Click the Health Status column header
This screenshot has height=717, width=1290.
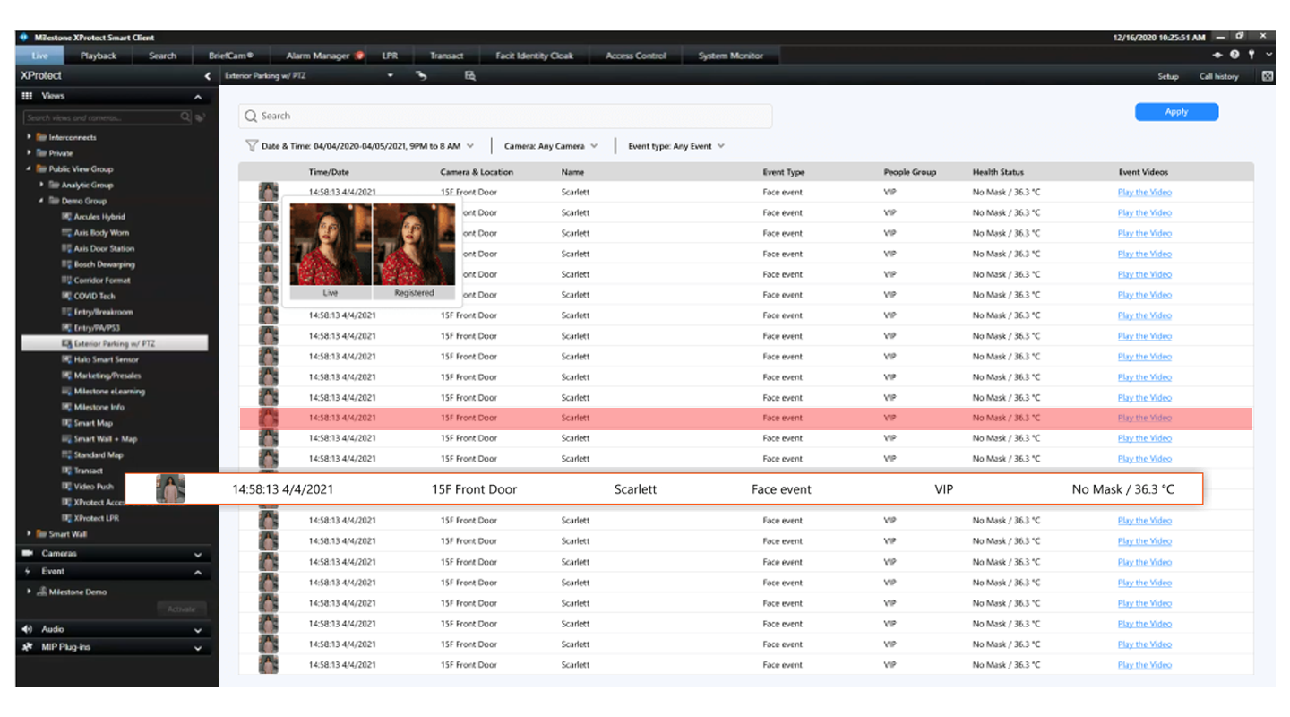(x=998, y=172)
